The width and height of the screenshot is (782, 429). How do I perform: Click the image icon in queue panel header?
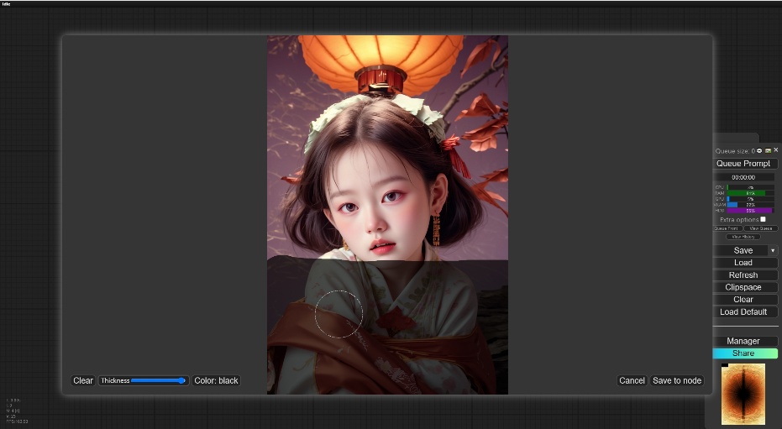point(768,150)
